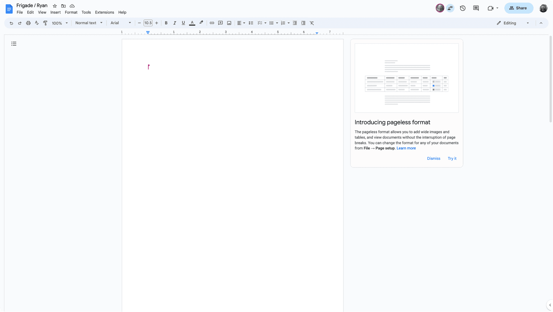The height and width of the screenshot is (312, 553).
Task: Dismiss the pageless format card
Action: [433, 159]
